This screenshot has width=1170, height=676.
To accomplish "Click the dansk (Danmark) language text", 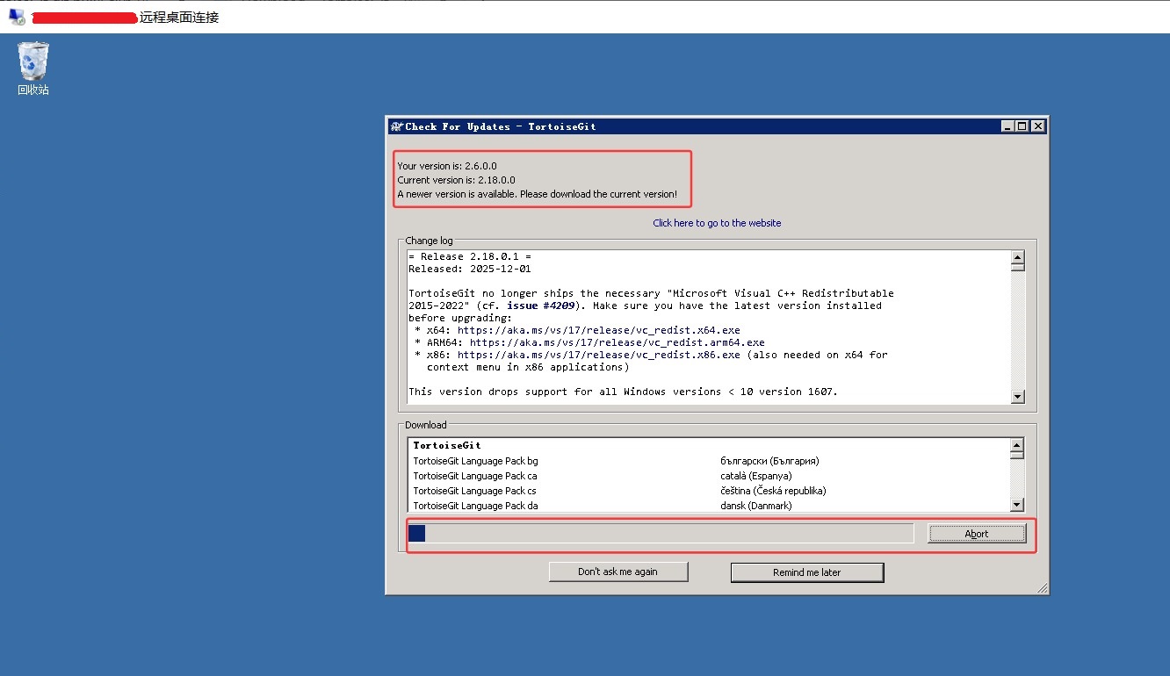I will (755, 506).
